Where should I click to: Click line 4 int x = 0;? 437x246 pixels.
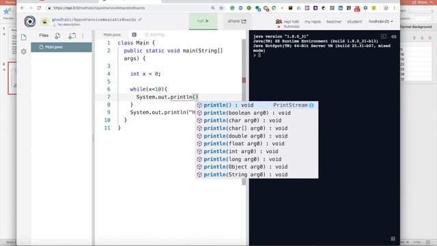coord(145,74)
